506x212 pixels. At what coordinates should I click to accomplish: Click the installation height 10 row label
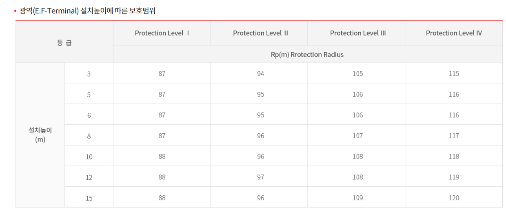89,157
